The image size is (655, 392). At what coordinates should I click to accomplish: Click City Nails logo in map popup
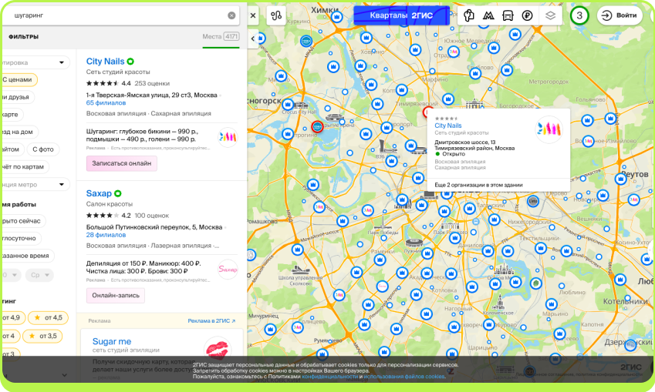coord(549,129)
